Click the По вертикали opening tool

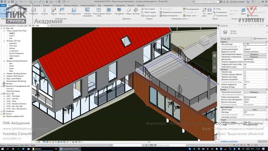pyautogui.click(x=220, y=12)
